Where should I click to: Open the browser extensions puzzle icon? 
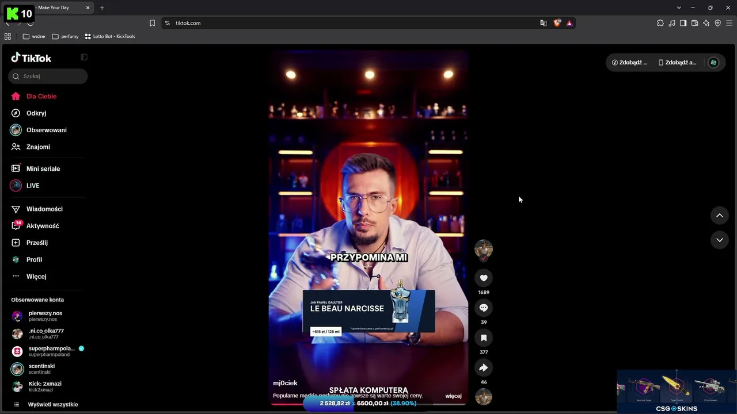660,23
